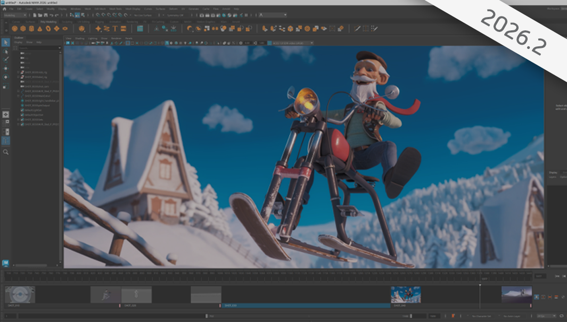Toggle the viewport grid button
The height and width of the screenshot is (322, 567).
(x=128, y=43)
